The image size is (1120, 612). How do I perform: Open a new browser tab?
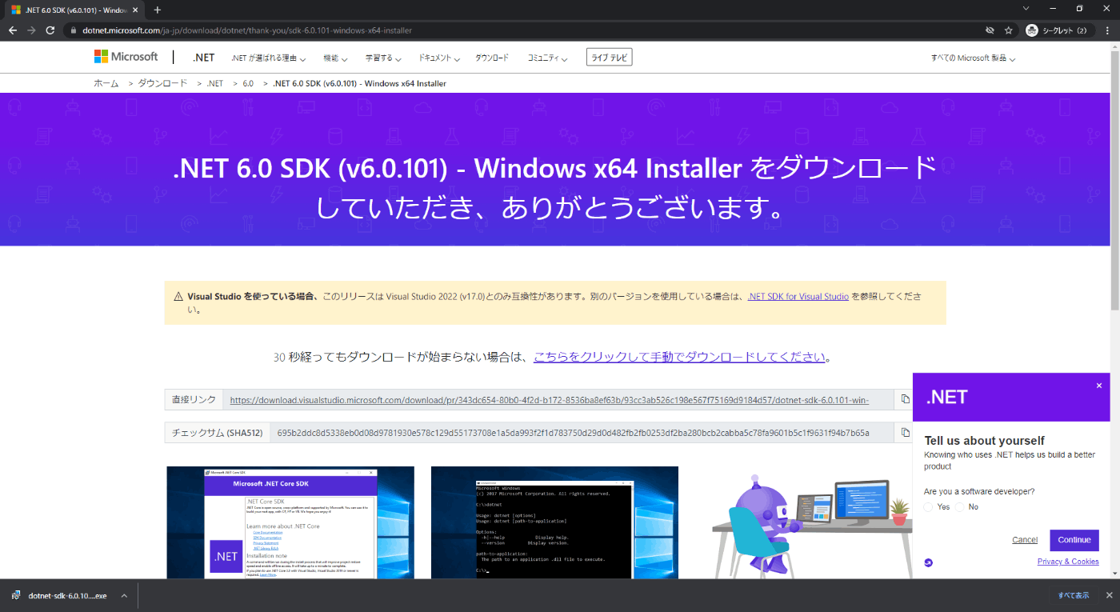[x=158, y=10]
